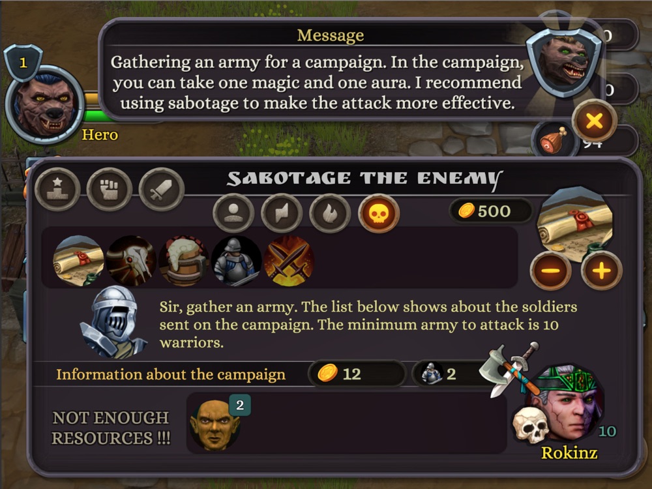Open the podium ranking tab icon
The height and width of the screenshot is (489, 652).
(57, 189)
